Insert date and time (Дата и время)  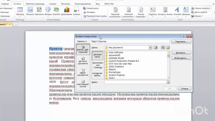(x=199, y=12)
